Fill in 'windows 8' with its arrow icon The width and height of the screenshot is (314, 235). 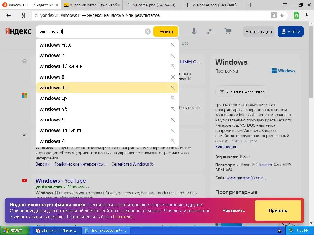coord(173,141)
